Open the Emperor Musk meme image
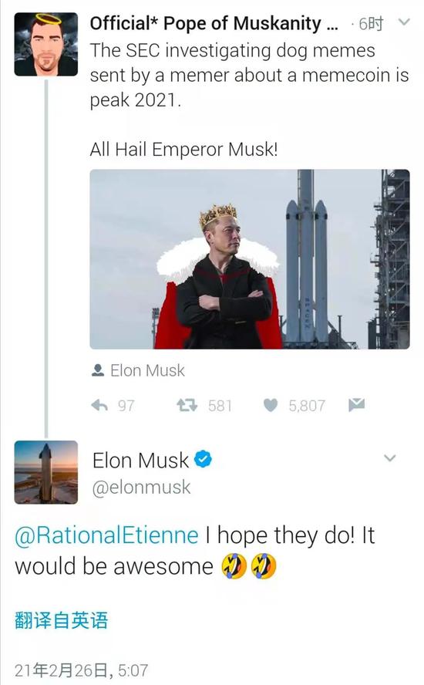This screenshot has width=424, height=685. [250, 259]
